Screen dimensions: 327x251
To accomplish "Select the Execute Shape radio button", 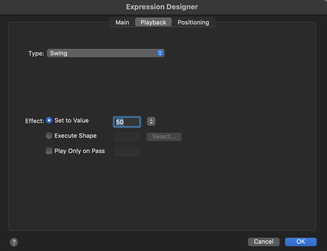I will coord(49,136).
